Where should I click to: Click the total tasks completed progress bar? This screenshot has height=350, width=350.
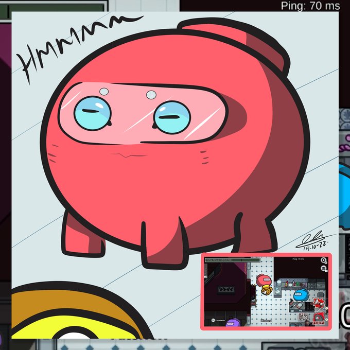pos(233,260)
